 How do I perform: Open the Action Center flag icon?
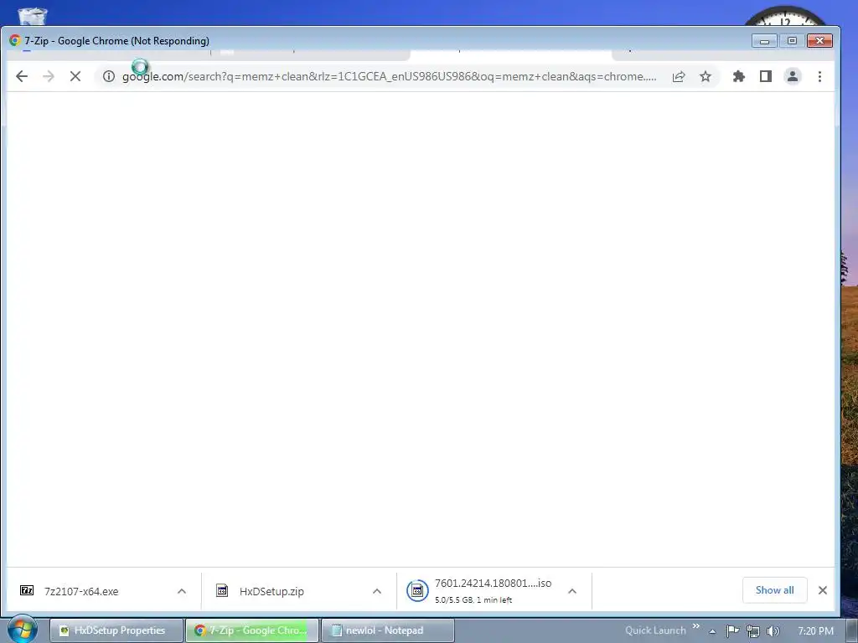pyautogui.click(x=732, y=631)
